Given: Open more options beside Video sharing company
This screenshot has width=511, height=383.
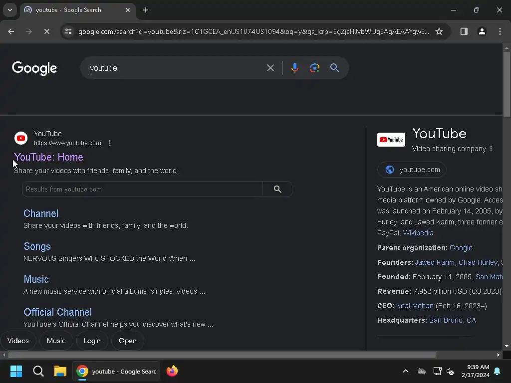Looking at the screenshot, I should tap(491, 149).
